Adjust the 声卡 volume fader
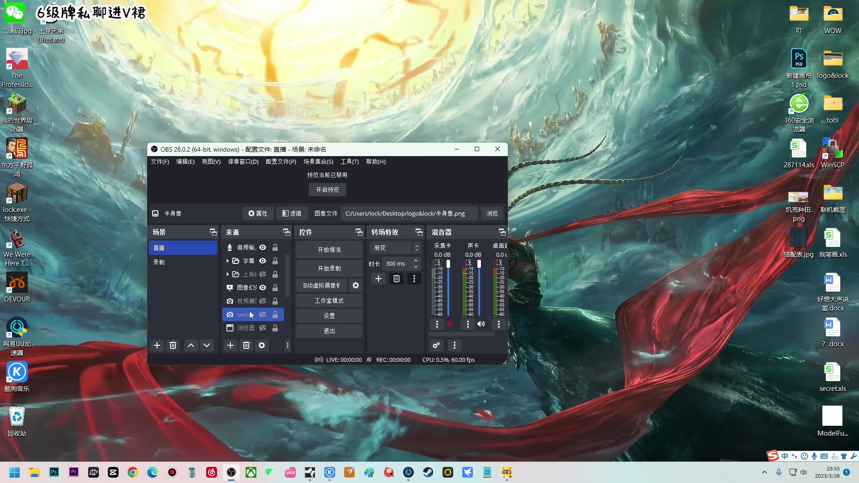859x483 pixels. click(479, 264)
